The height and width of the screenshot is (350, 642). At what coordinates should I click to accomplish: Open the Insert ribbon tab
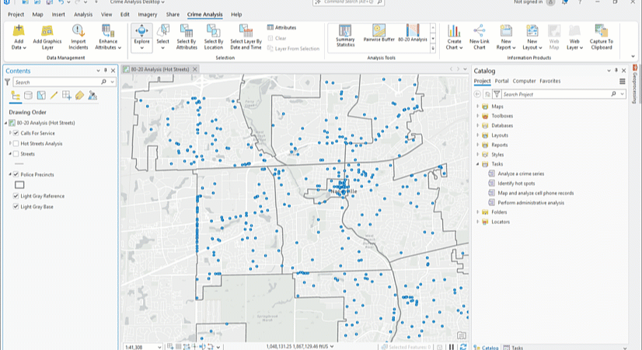tap(58, 14)
